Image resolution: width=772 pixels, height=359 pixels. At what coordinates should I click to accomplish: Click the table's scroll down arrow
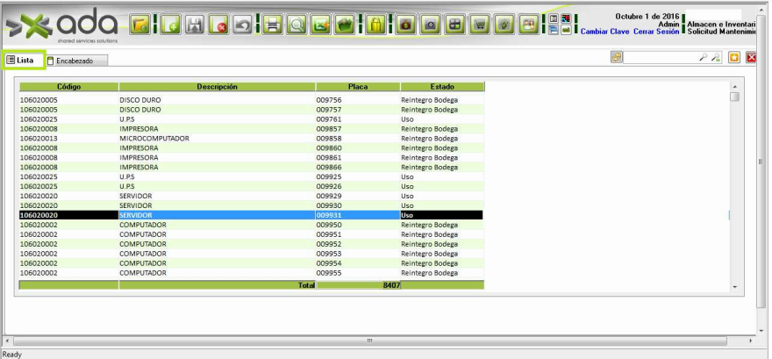[x=733, y=287]
